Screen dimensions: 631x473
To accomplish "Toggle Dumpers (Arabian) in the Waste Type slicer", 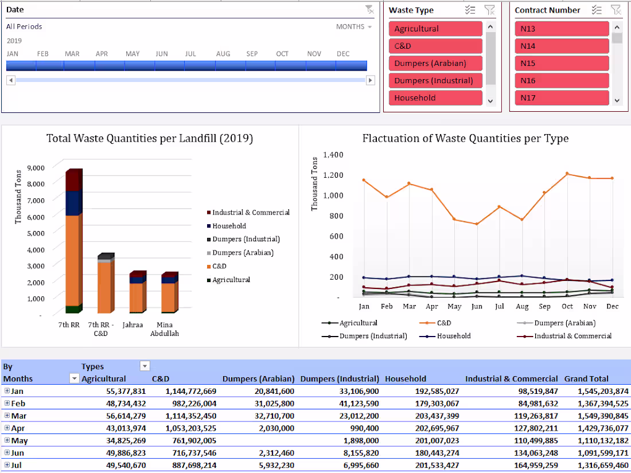I will (x=435, y=63).
